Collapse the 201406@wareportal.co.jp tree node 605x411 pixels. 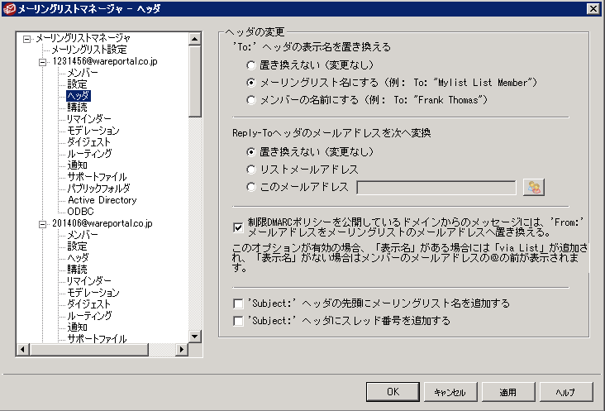42,223
